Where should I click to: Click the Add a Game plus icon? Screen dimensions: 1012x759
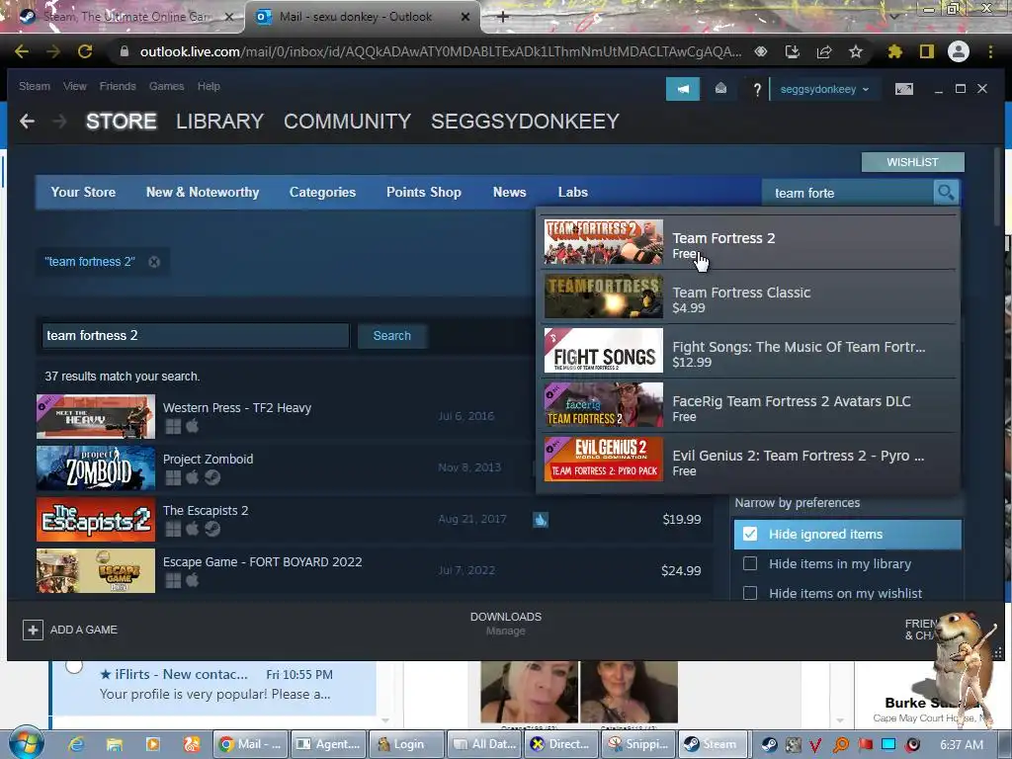(33, 630)
